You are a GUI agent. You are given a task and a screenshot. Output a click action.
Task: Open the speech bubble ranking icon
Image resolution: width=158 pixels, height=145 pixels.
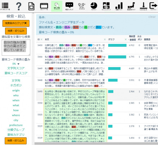pos(69,6)
